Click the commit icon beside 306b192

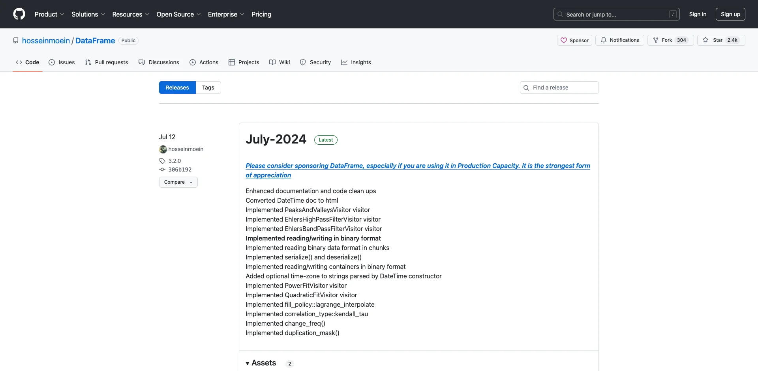162,170
